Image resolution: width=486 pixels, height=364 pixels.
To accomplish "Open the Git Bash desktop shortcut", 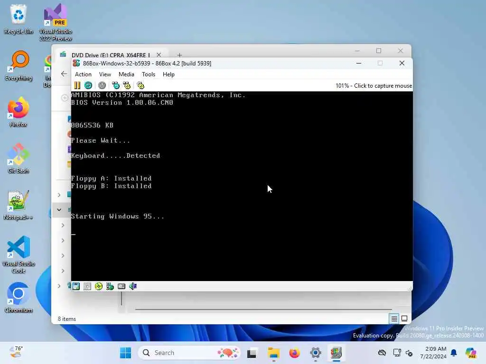I will [19, 158].
